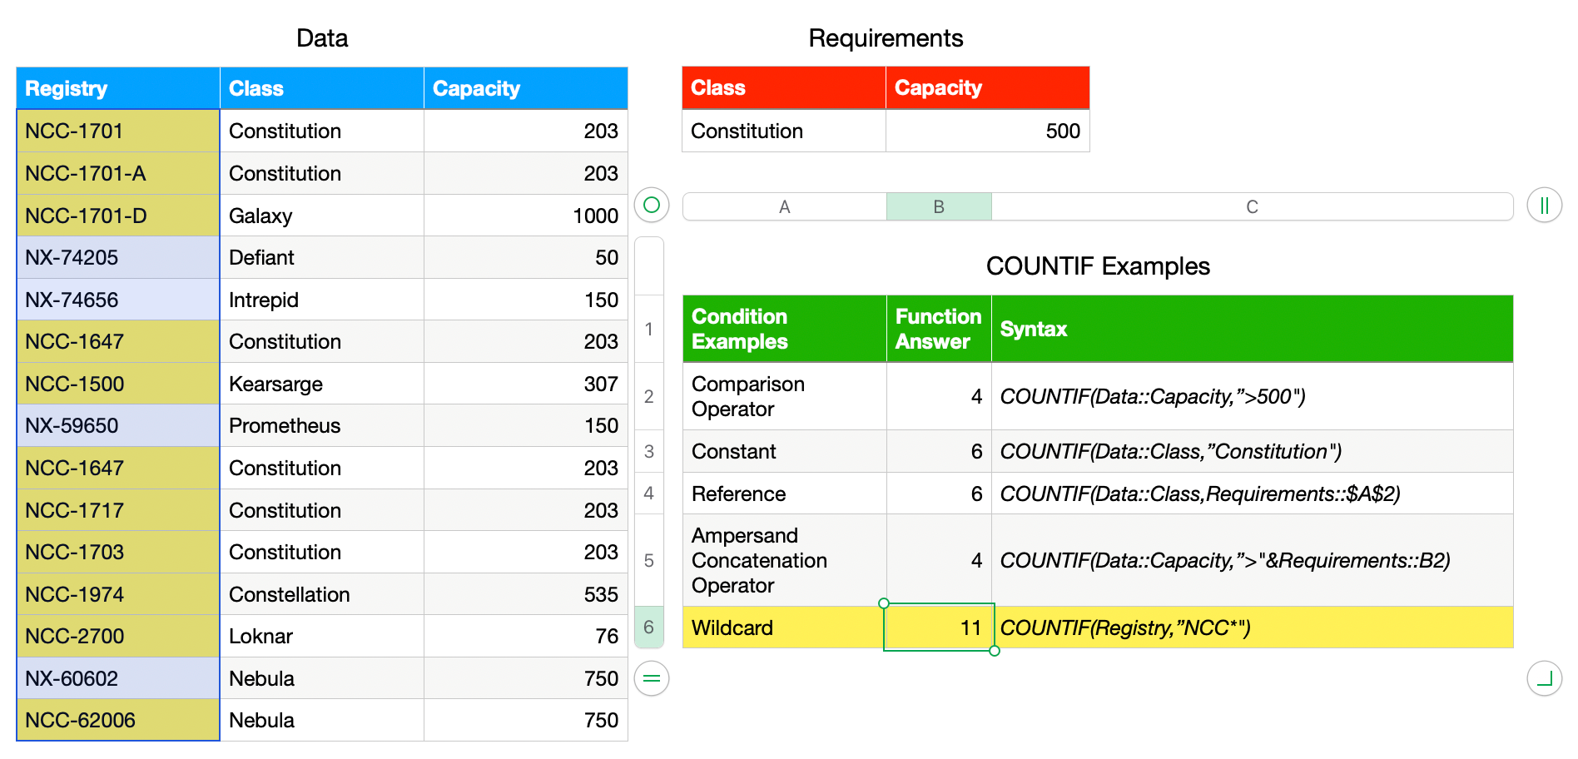This screenshot has width=1578, height=759.
Task: Click the add column handle
Action: point(1544,206)
